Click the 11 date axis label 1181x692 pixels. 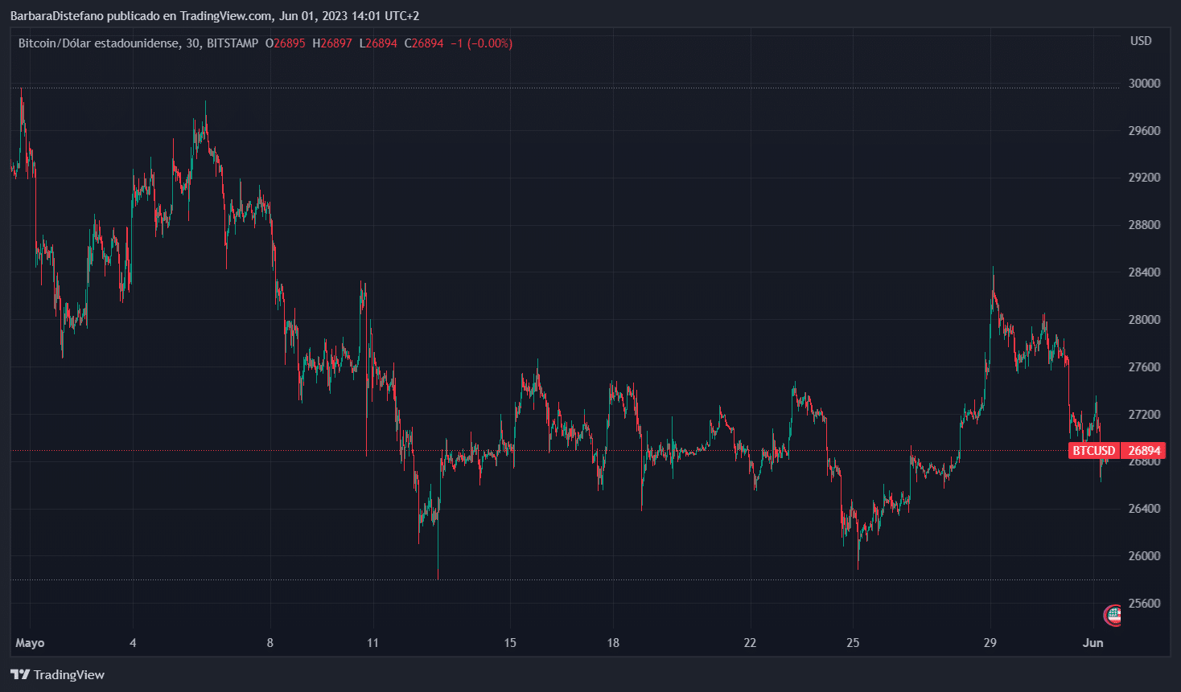pos(372,643)
